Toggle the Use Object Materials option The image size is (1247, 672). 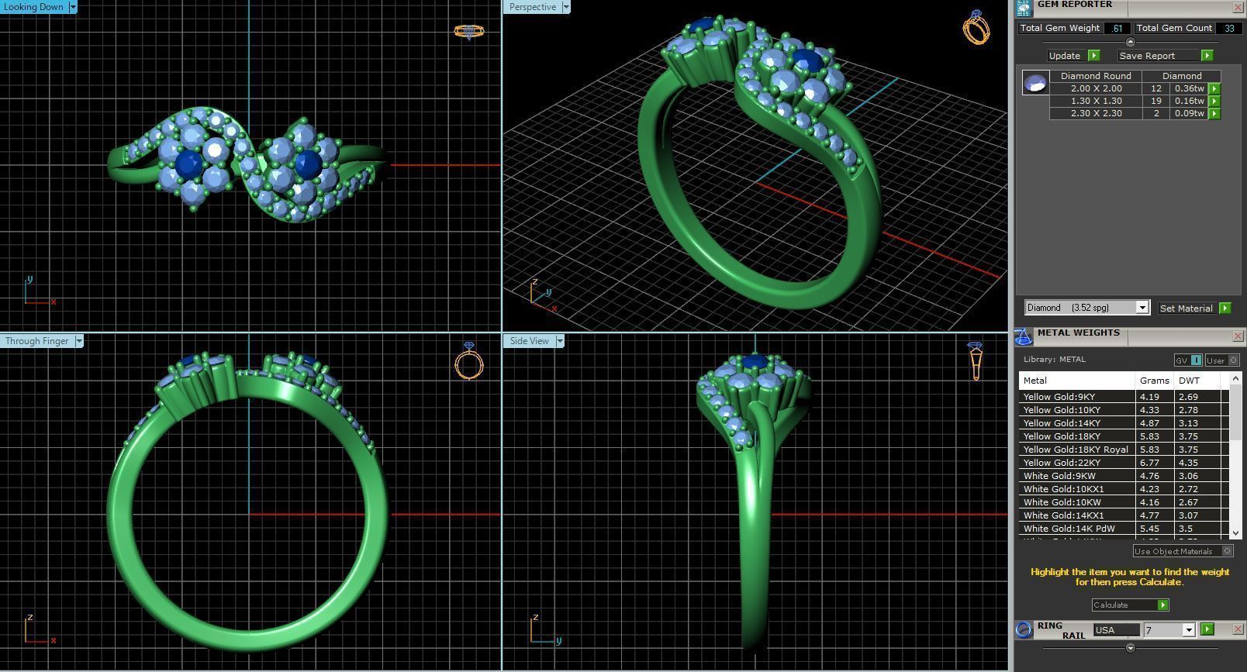[1183, 551]
